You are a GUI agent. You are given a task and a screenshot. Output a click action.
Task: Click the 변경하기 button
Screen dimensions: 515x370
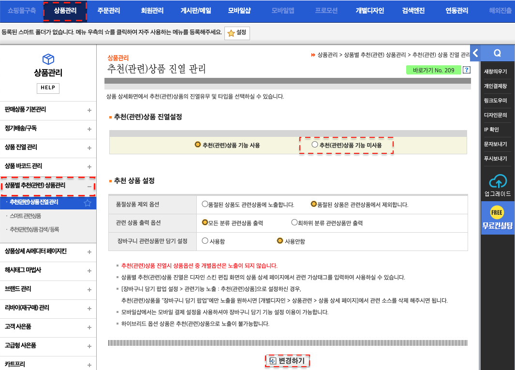coord(287,361)
